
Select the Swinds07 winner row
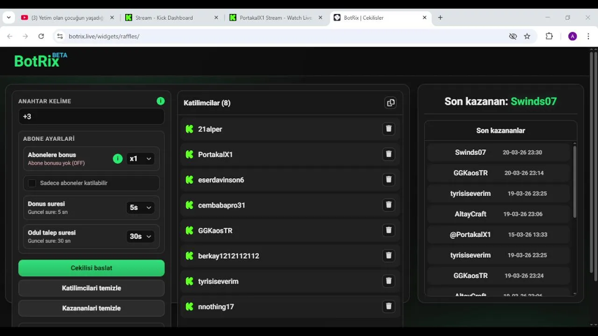coord(498,152)
